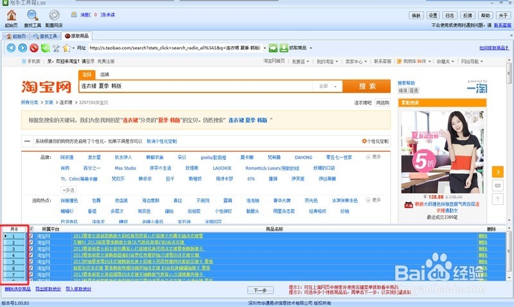Toggle the checkbox for grid row 6
514x307 pixels.
click(x=31, y=268)
